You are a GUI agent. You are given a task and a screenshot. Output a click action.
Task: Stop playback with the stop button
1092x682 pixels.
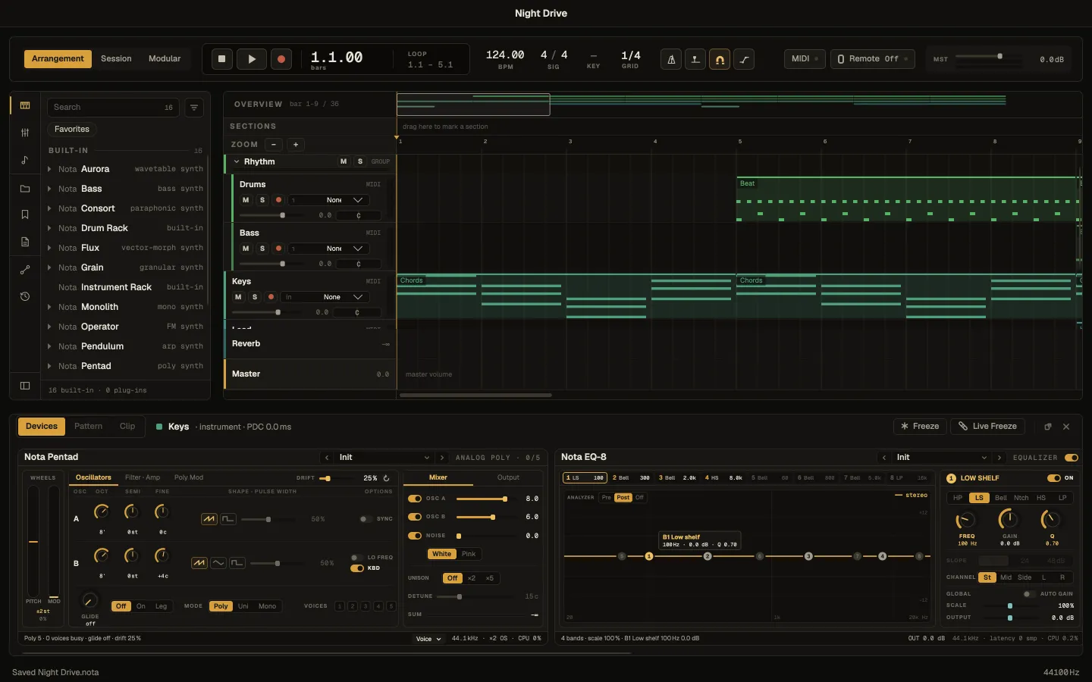[221, 59]
